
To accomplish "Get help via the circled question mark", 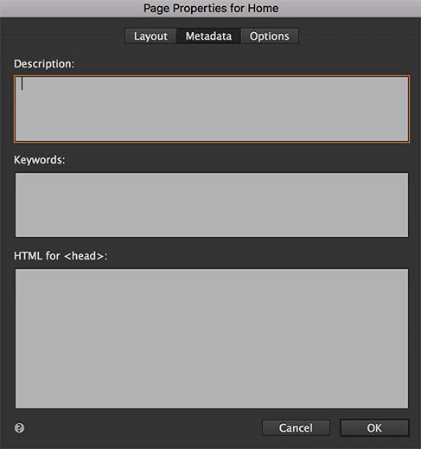I will pos(19,427).
